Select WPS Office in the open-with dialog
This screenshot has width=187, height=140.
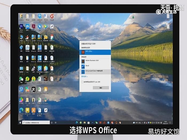95,52
